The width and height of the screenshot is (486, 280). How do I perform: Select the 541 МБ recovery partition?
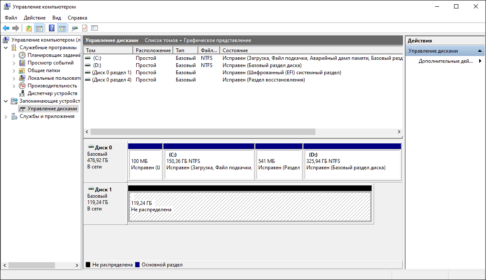pos(279,161)
